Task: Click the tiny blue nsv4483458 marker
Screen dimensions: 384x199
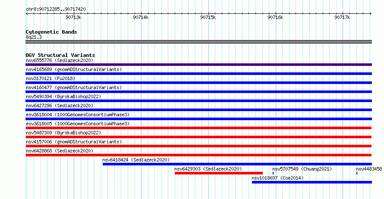Action: coord(357,173)
